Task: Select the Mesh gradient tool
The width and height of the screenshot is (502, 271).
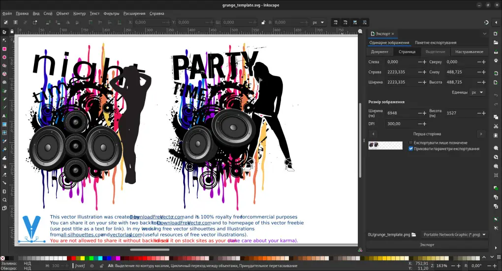Action: [x=4, y=133]
